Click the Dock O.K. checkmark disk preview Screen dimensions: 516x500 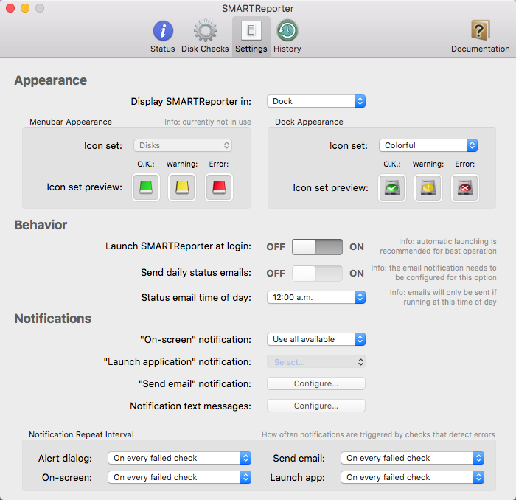click(392, 188)
